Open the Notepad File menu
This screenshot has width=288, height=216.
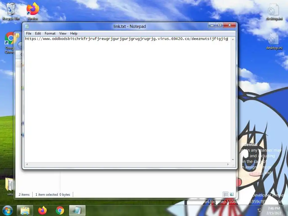29,33
